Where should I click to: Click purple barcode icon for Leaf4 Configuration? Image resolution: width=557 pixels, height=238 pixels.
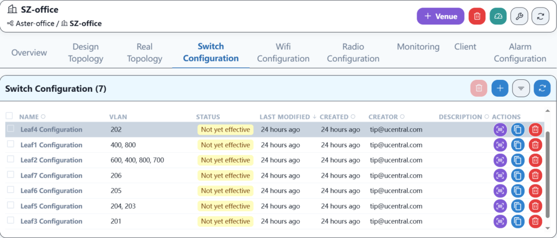click(500, 130)
